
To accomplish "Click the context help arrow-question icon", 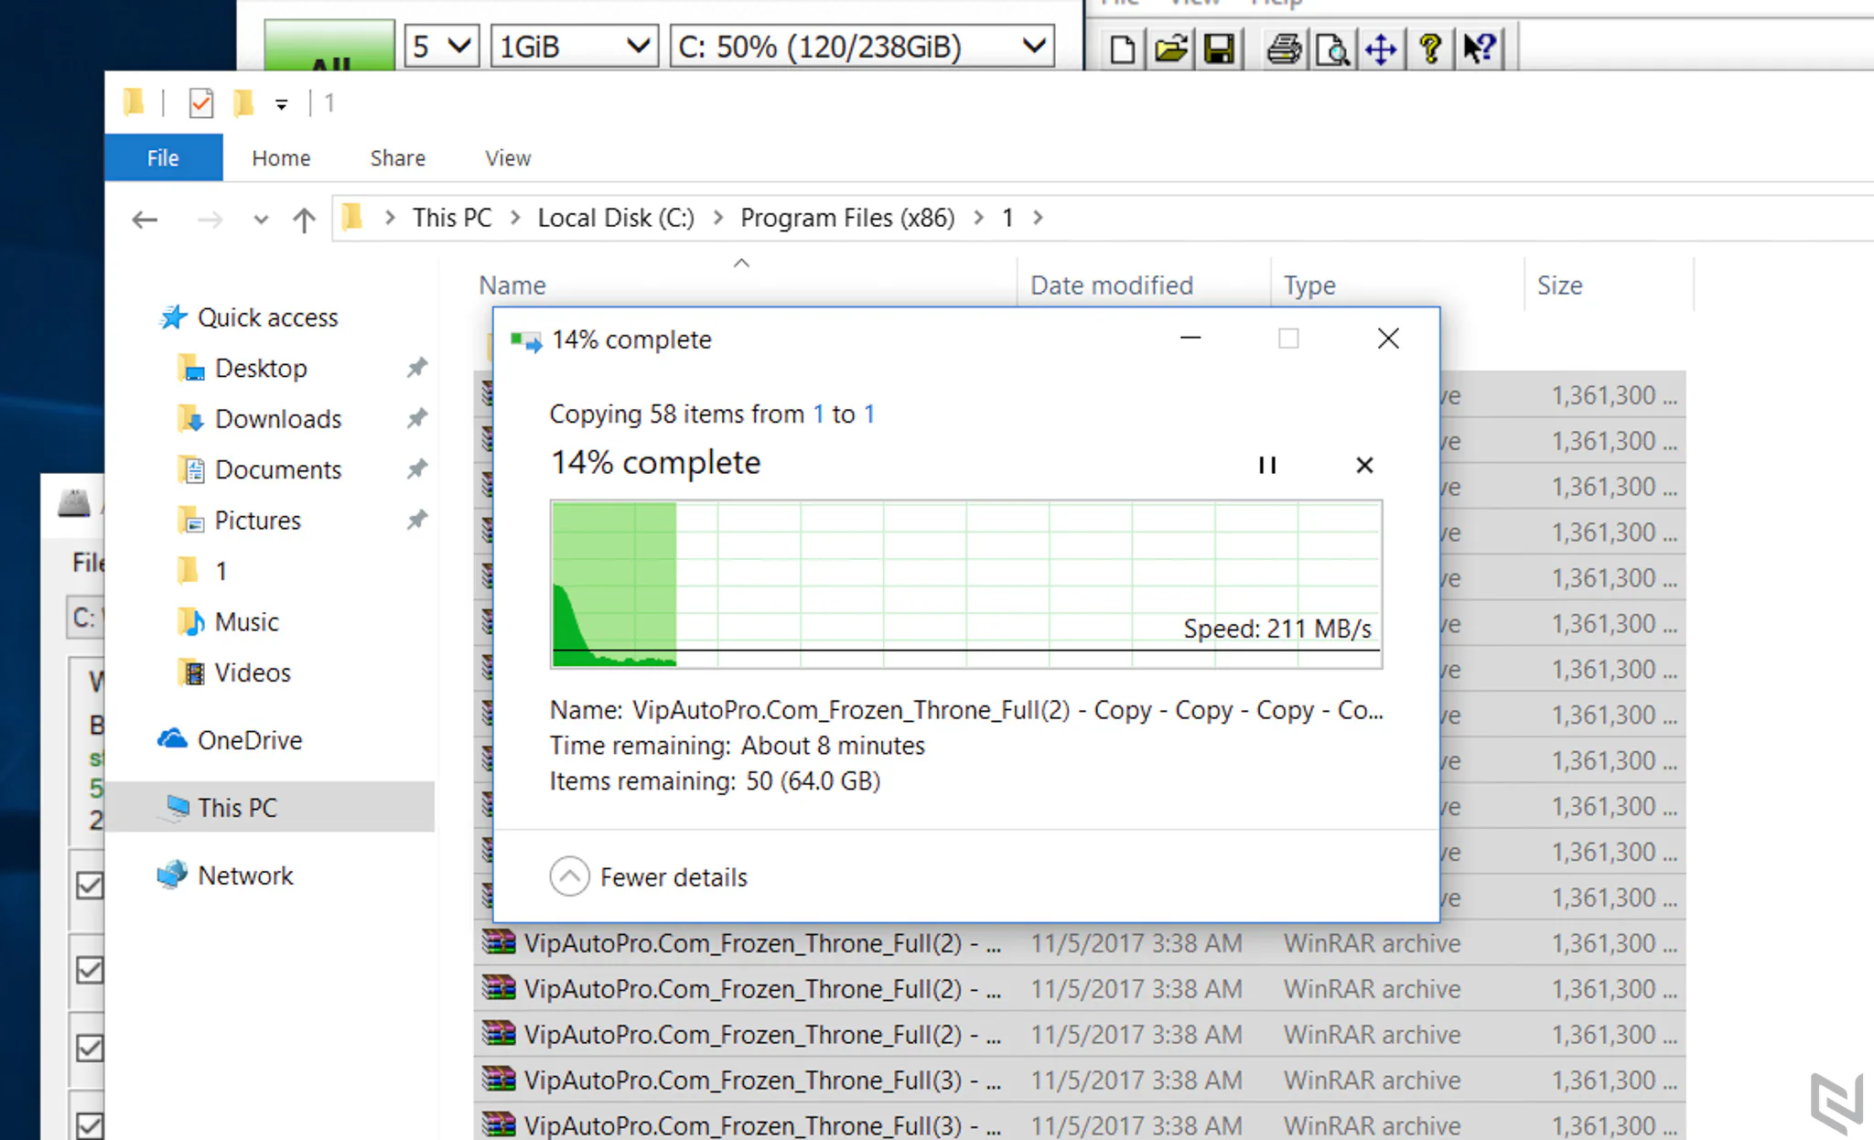I will pos(1479,48).
